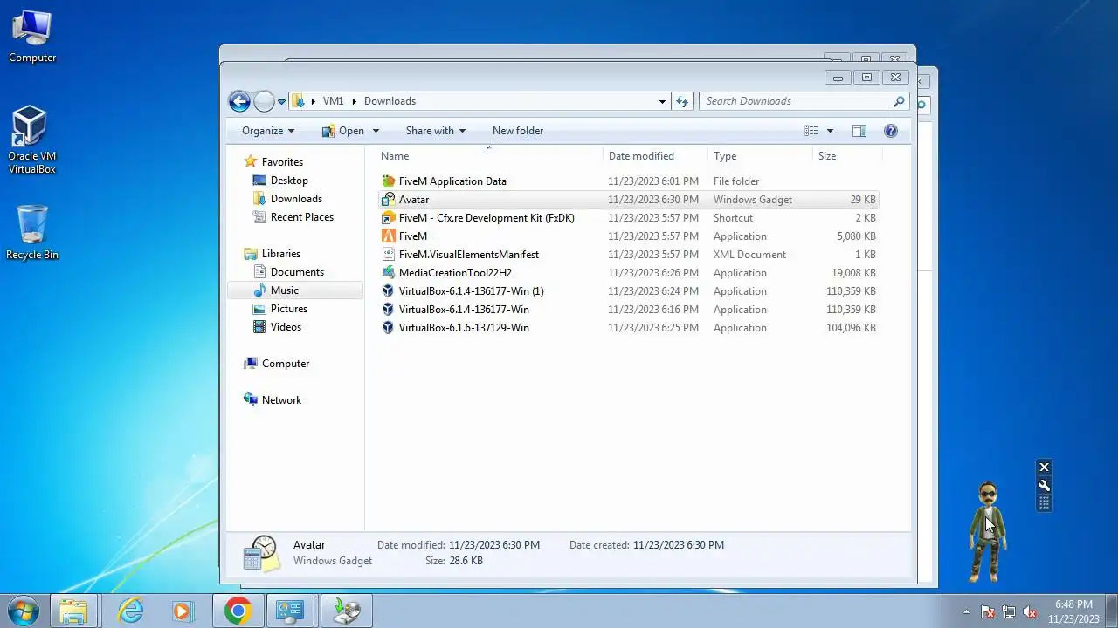This screenshot has width=1118, height=628.
Task: Select the FiveM application icon
Action: [x=389, y=236]
